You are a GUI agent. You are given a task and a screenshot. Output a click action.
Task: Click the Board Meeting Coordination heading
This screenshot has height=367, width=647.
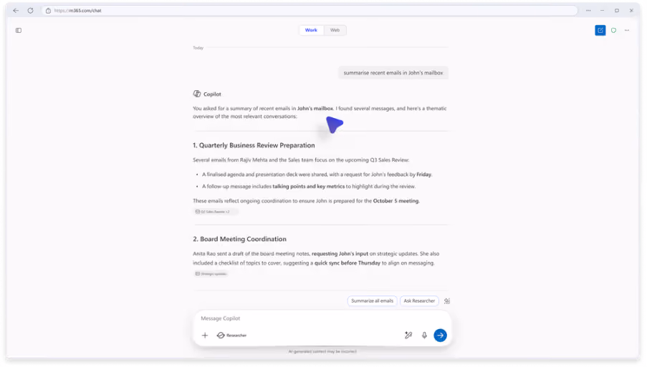[239, 239]
